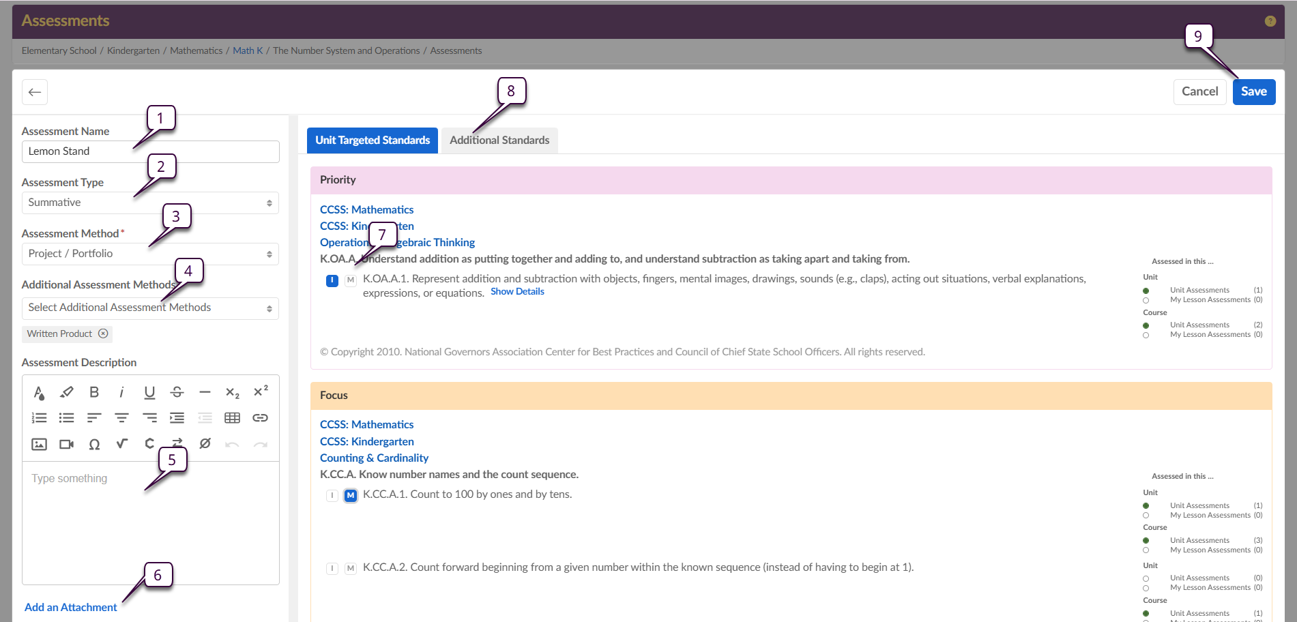Click the underline formatting icon

click(x=149, y=392)
